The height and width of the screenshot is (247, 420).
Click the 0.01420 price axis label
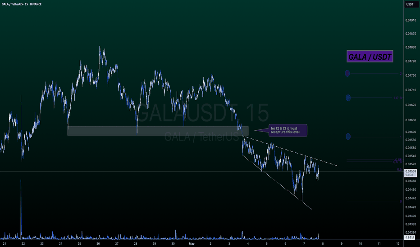(x=411, y=207)
